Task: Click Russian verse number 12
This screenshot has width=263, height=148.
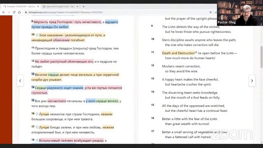Action: coord(33,61)
